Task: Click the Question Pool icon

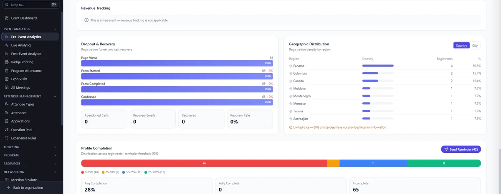Action: tap(7, 130)
